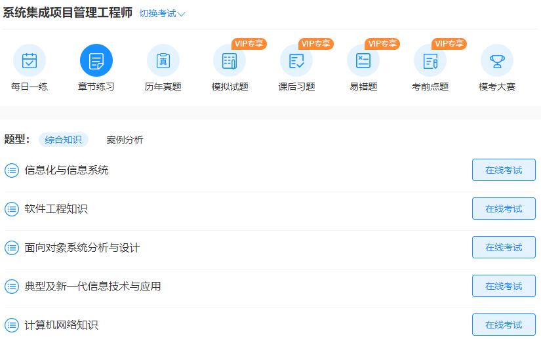Open the 计算机网络知识 chapter title
Image resolution: width=541 pixels, height=339 pixels.
click(x=61, y=325)
